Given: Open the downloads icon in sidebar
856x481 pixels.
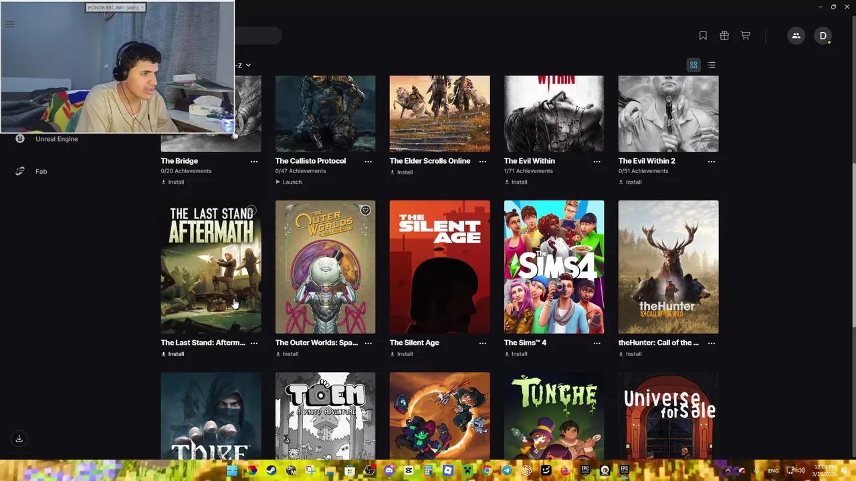Looking at the screenshot, I should point(19,439).
